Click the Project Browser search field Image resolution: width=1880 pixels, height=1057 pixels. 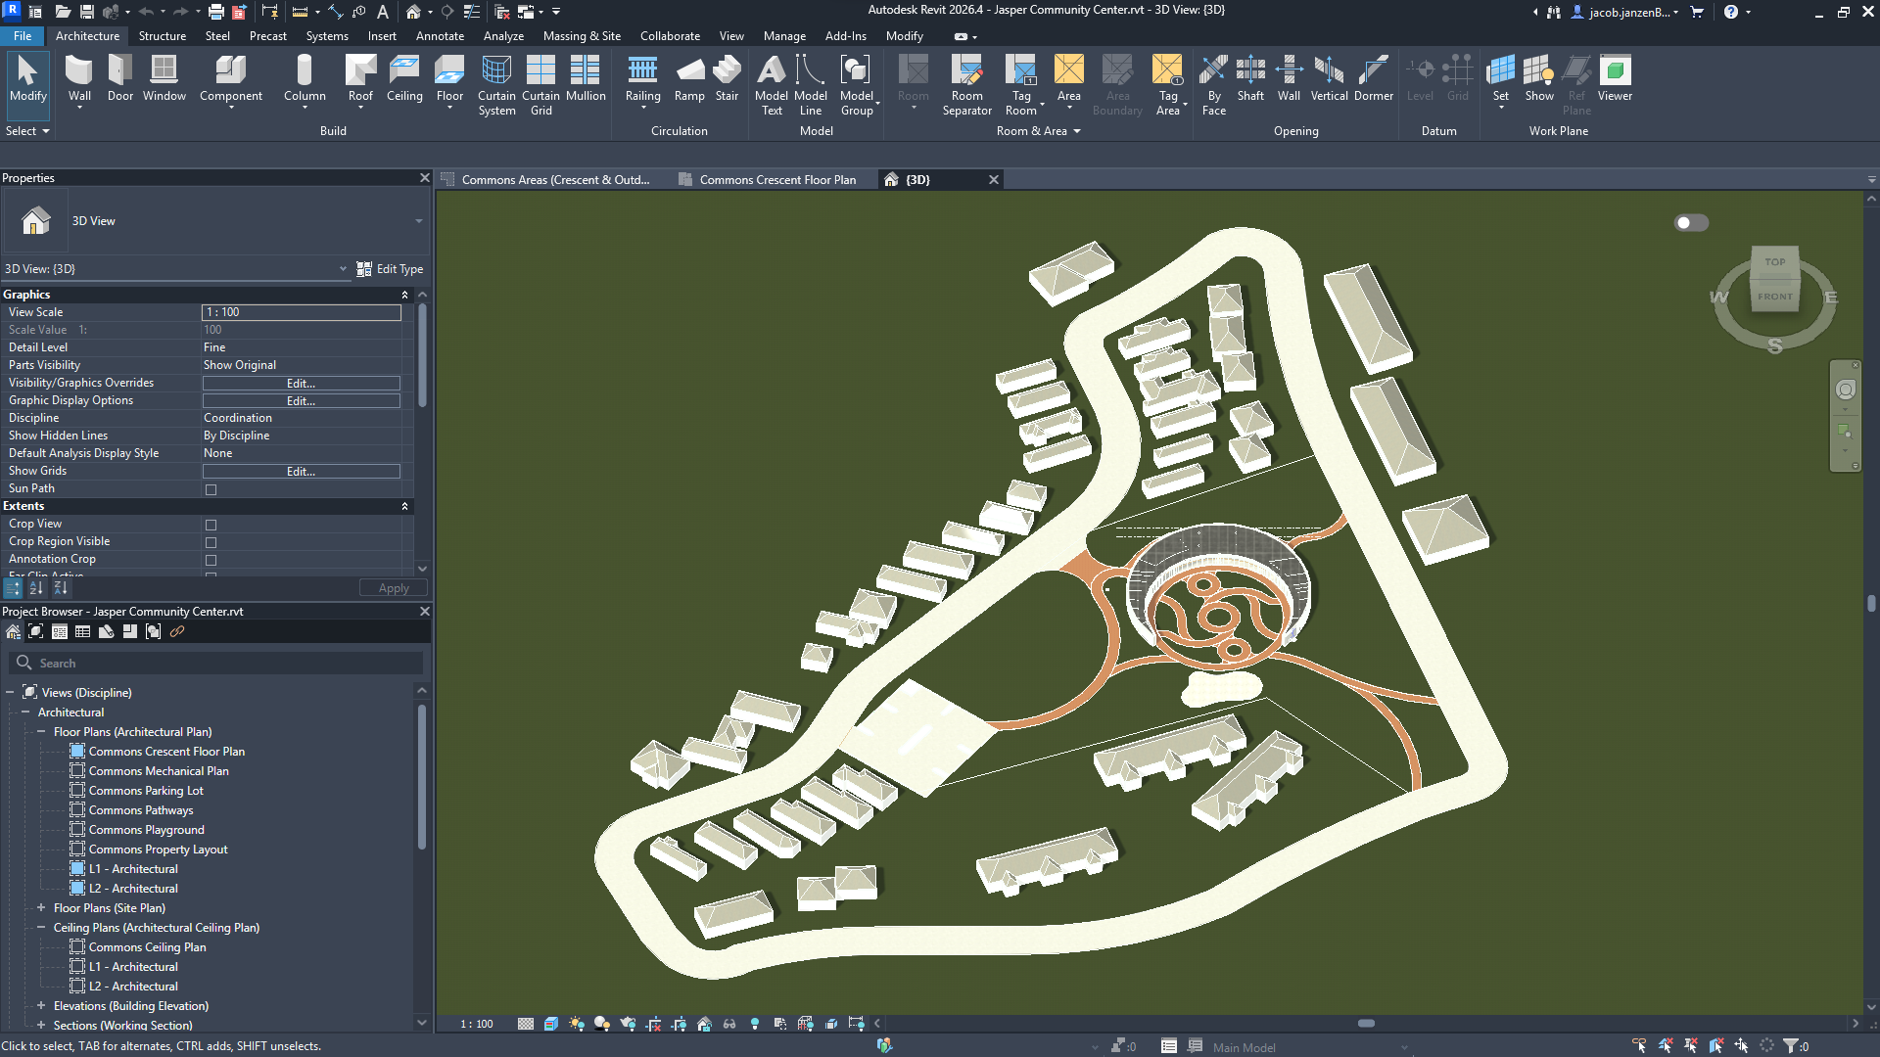[x=217, y=663]
